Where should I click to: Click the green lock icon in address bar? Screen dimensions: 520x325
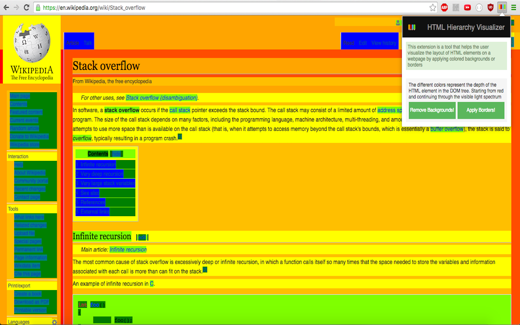click(x=38, y=7)
